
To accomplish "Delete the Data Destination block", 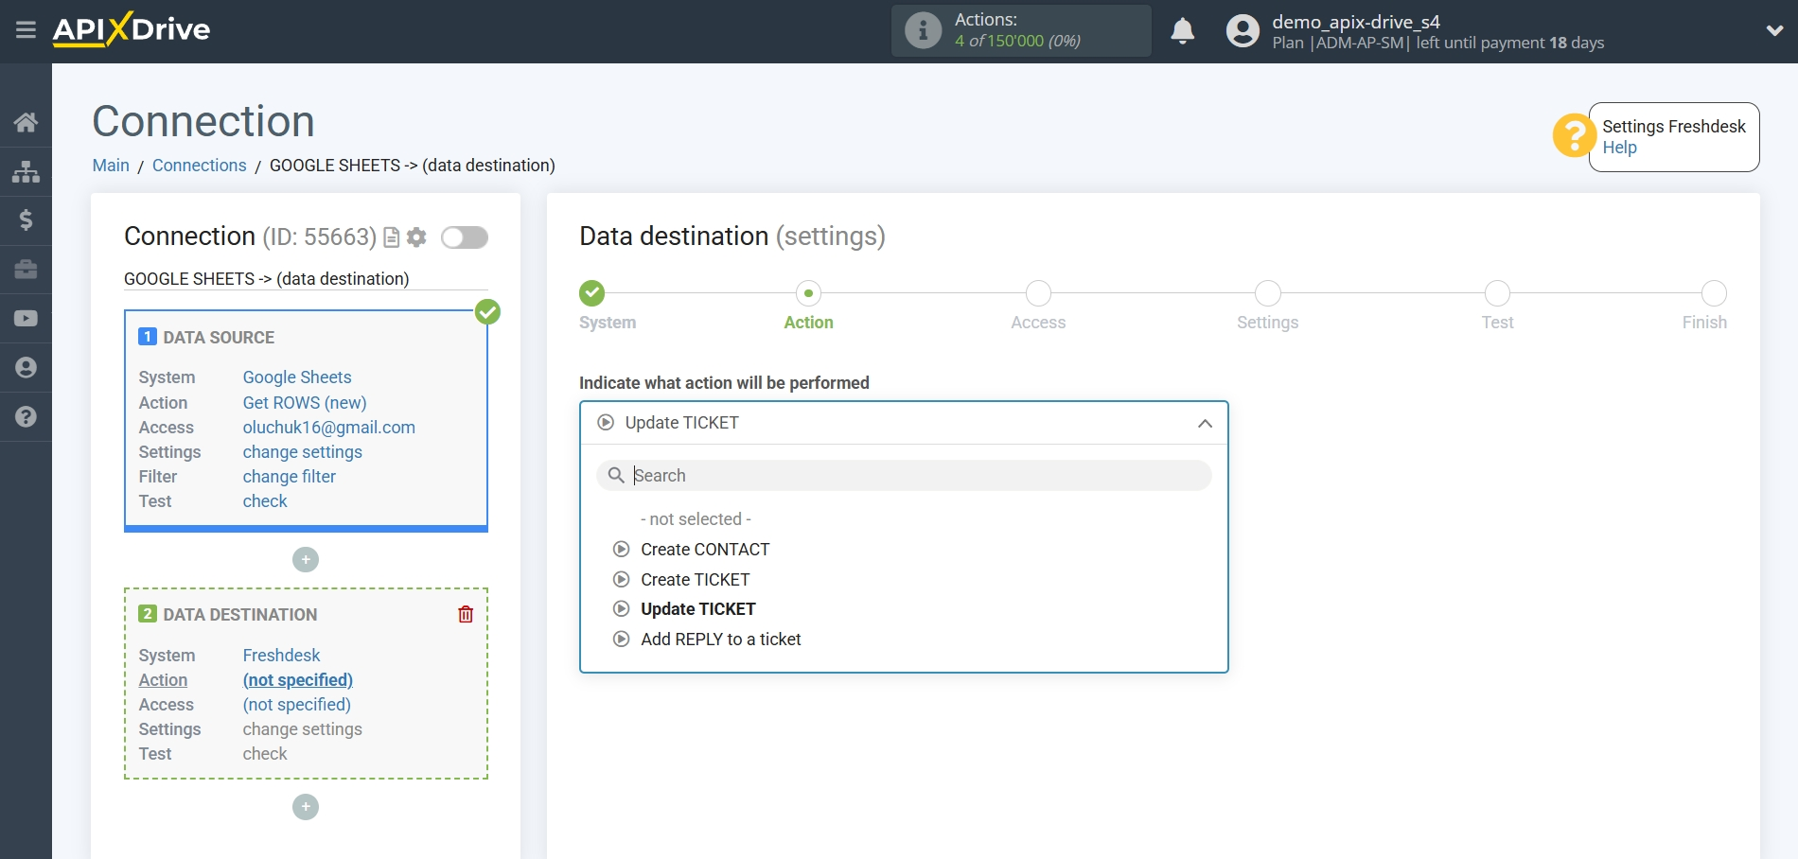I will (x=466, y=615).
